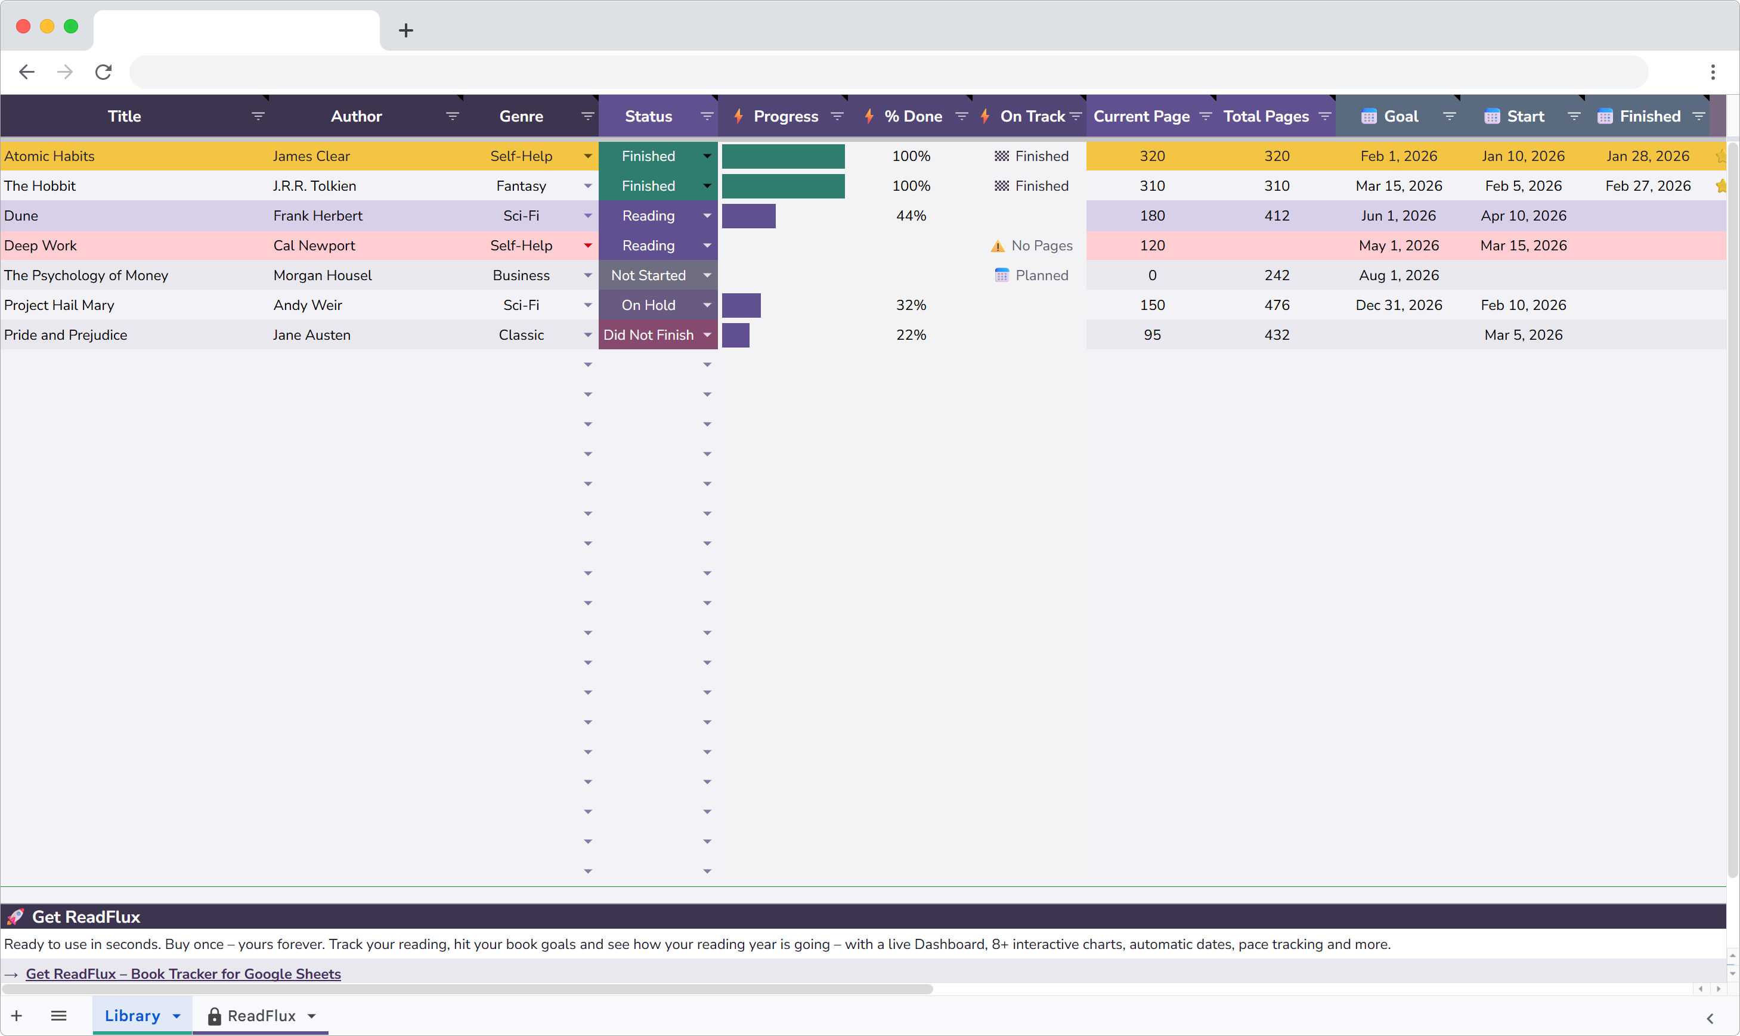
Task: Open the all sheets list menu
Action: click(x=58, y=1016)
